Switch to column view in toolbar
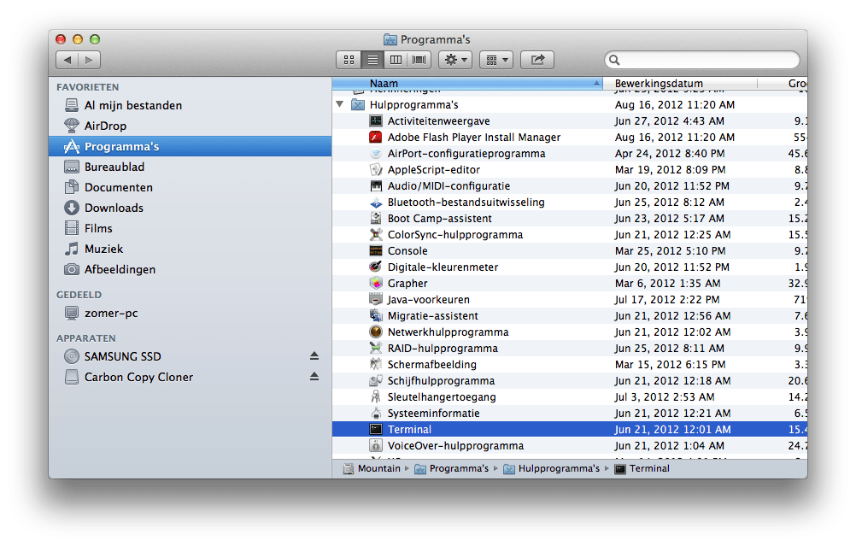This screenshot has width=856, height=546. 396,60
